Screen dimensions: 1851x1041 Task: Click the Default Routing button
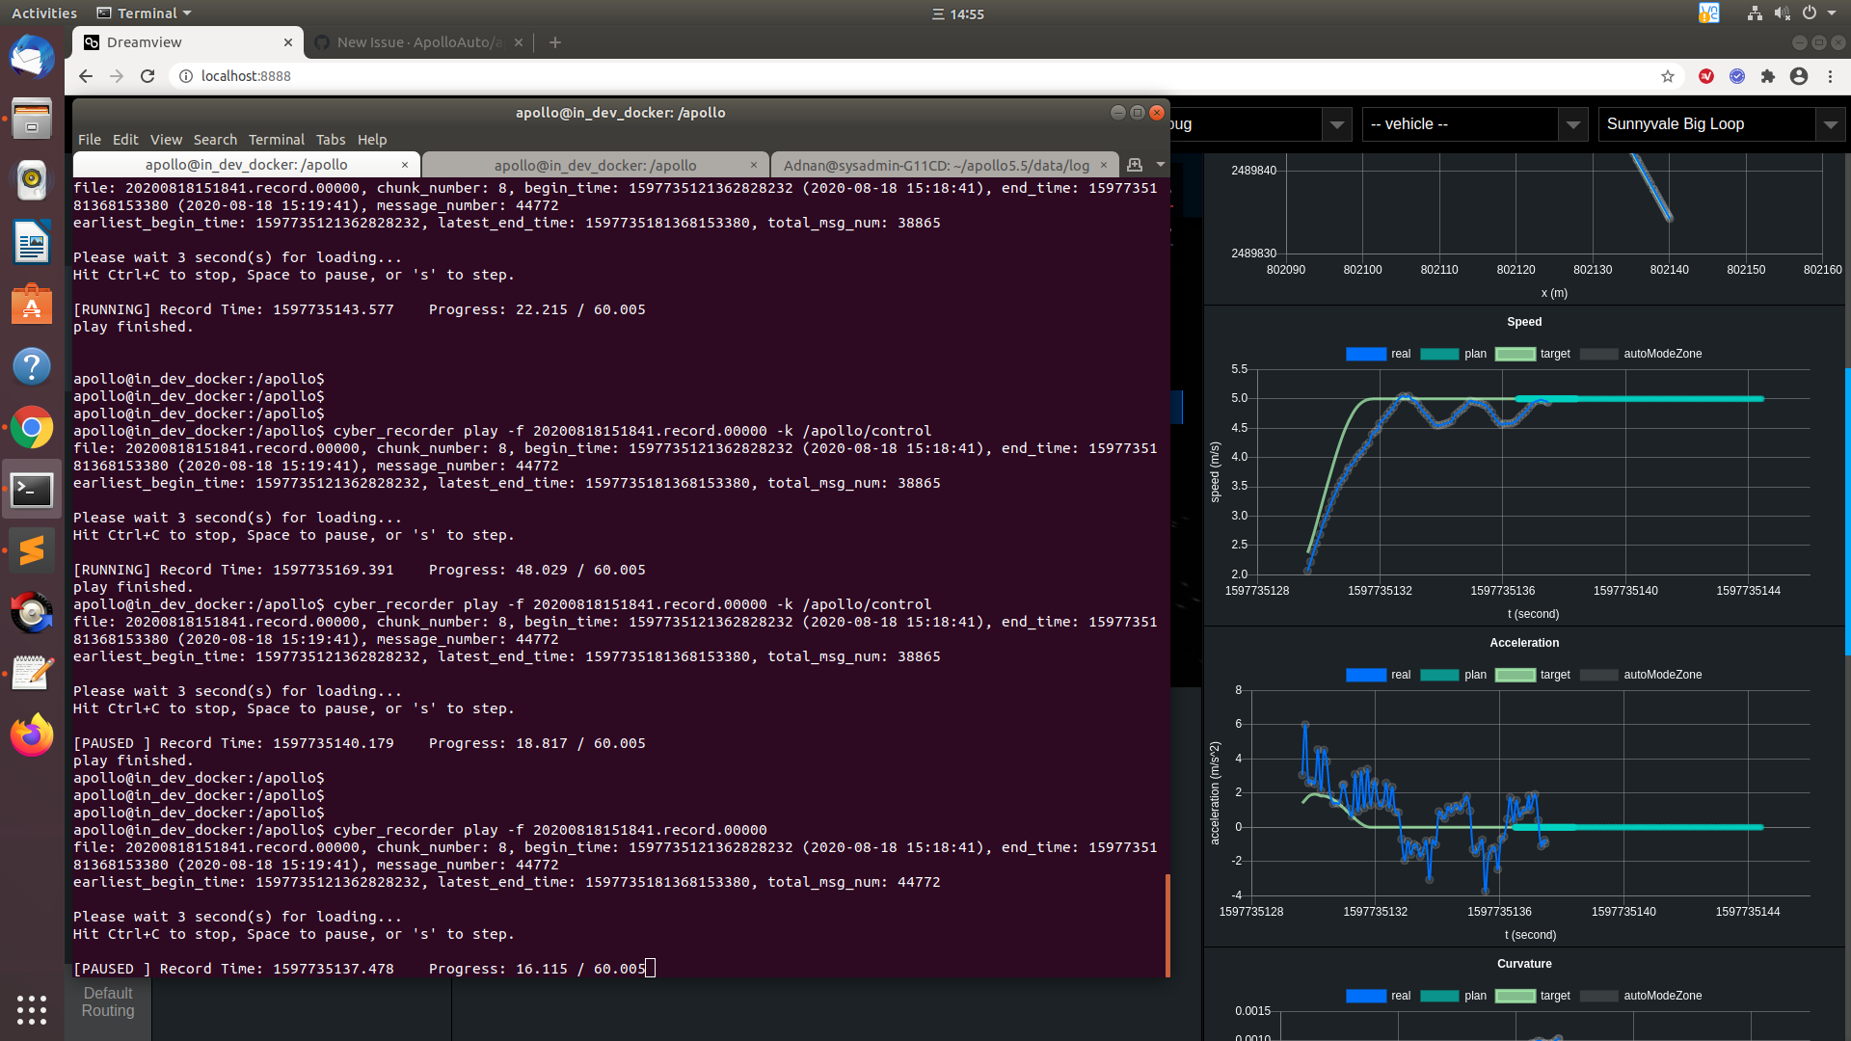coord(108,1002)
